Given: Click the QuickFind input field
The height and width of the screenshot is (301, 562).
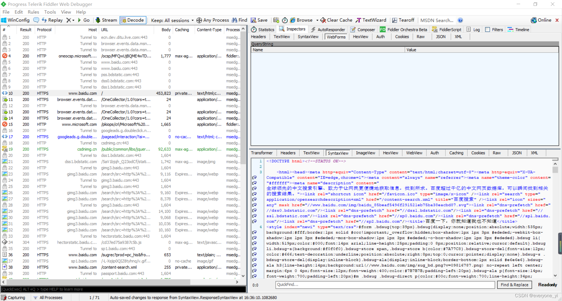Looking at the screenshot, I should click(385, 285).
